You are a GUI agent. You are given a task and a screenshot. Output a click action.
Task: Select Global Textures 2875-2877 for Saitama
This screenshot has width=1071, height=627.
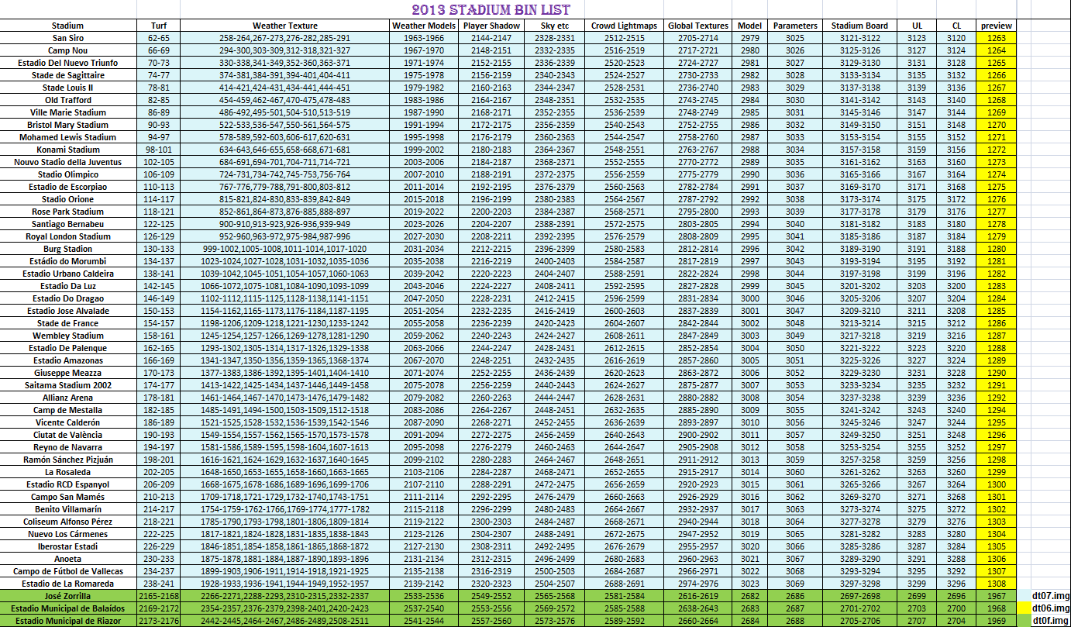coord(698,385)
